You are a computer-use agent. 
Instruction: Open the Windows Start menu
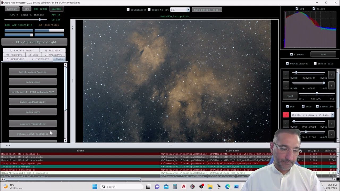coord(95,186)
